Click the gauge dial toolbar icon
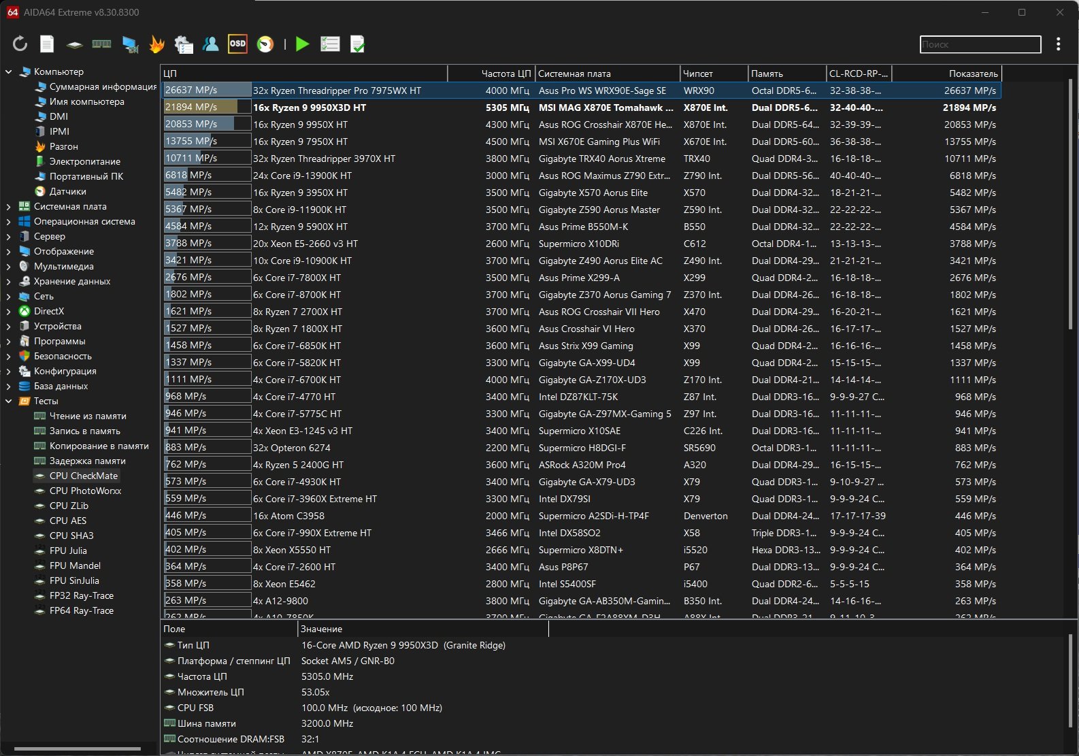Viewport: 1079px width, 756px height. point(265,44)
